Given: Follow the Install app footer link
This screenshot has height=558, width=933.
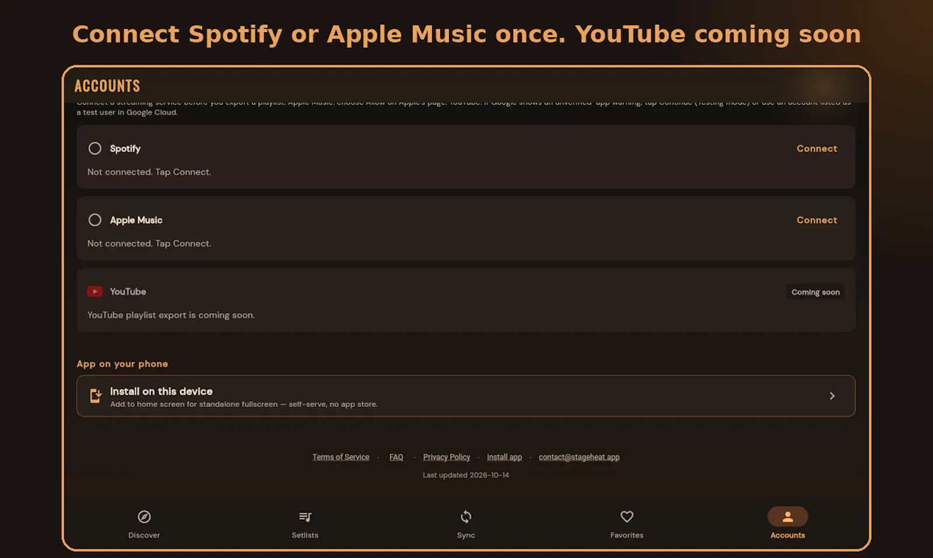Looking at the screenshot, I should pyautogui.click(x=504, y=457).
